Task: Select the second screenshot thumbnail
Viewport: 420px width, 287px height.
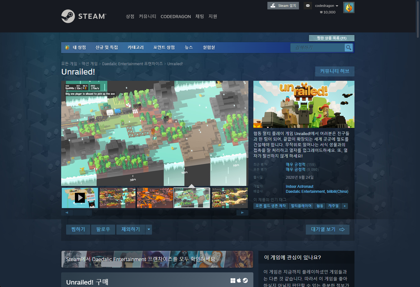Action: (x=117, y=198)
